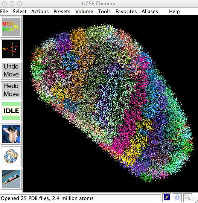Click the blue info balloon icon
Image resolution: width=198 pixels, height=203 pixels.
177,198
